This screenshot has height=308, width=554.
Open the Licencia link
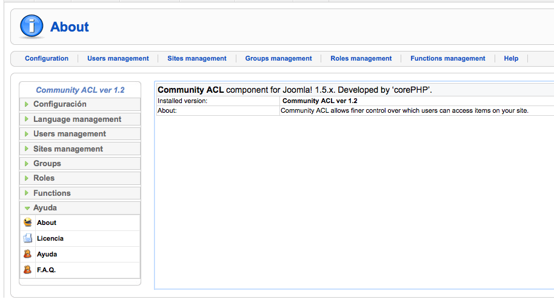point(50,238)
